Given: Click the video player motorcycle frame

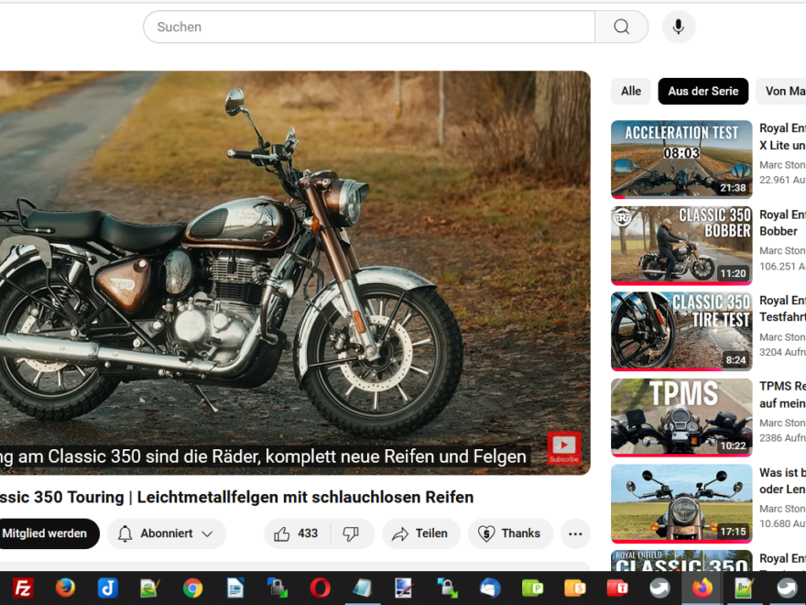Looking at the screenshot, I should (x=295, y=272).
